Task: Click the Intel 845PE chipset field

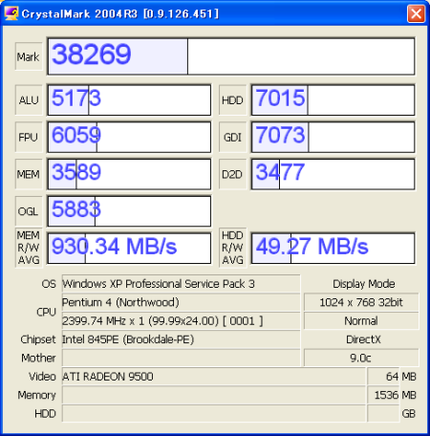Action: 181,339
